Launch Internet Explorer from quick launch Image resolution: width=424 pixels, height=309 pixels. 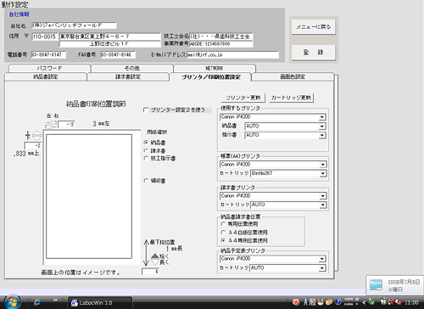coord(37,302)
